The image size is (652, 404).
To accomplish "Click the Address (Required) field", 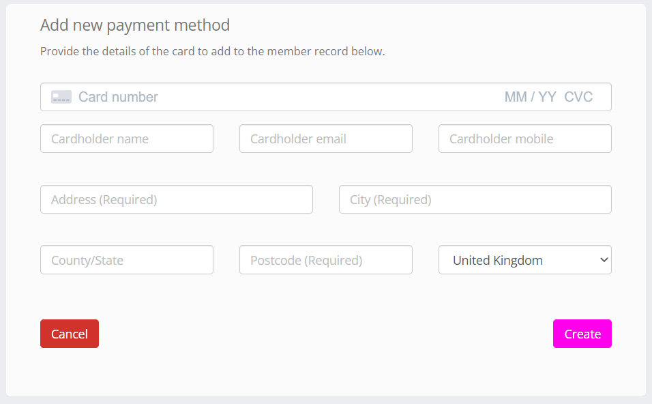I will coord(177,199).
